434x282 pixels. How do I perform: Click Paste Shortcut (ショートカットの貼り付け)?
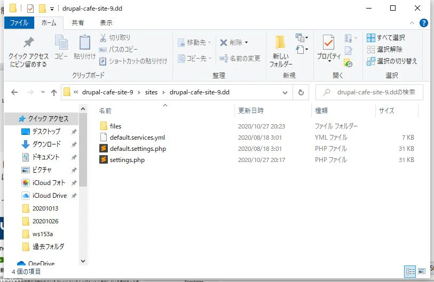point(133,61)
